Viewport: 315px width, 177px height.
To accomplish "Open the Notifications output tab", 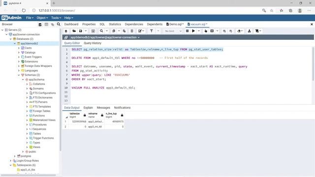I will [122, 108].
